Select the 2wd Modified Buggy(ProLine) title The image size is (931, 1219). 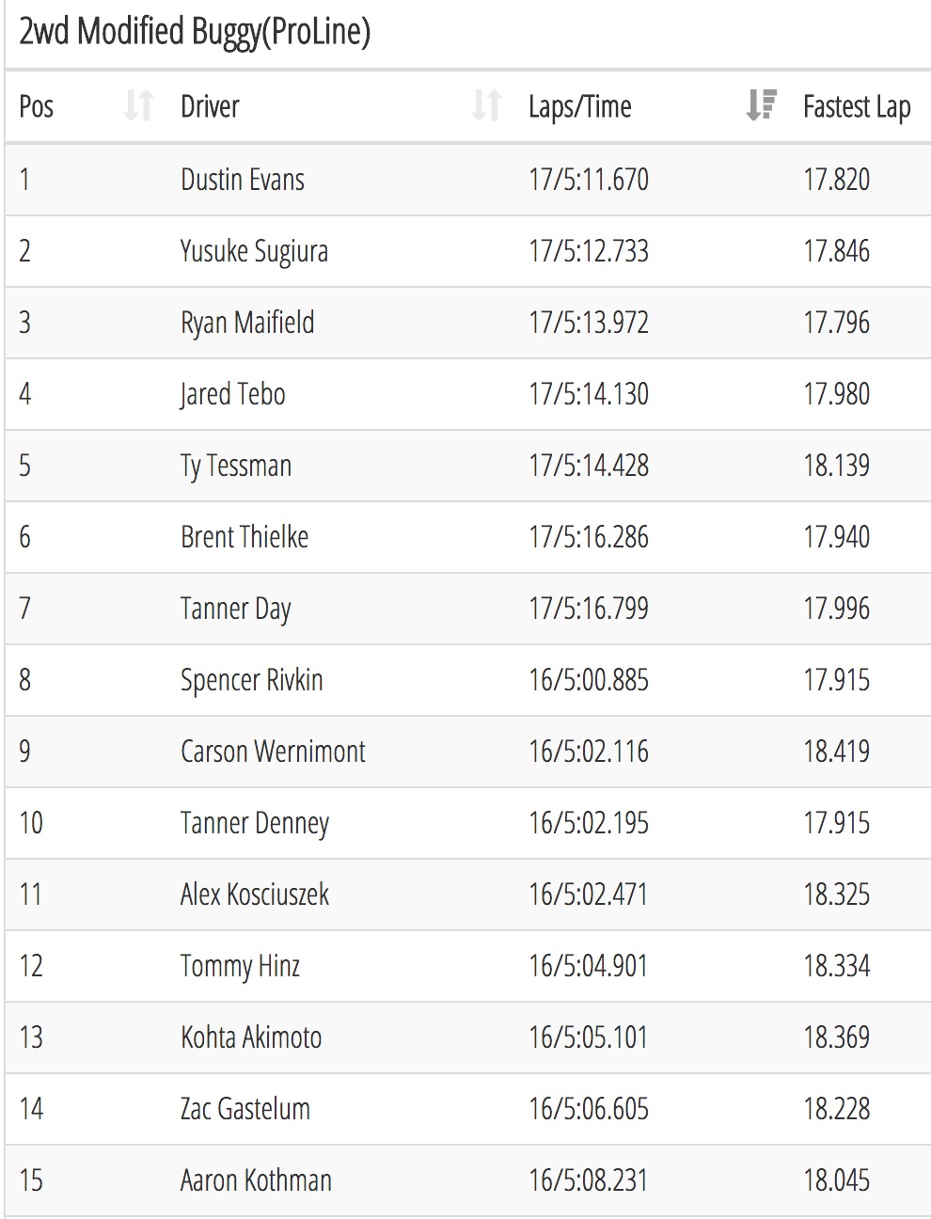[195, 32]
